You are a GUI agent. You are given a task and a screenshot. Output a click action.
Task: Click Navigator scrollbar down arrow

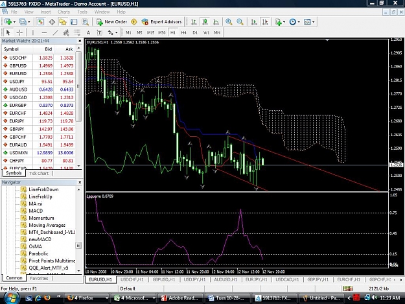(79, 271)
